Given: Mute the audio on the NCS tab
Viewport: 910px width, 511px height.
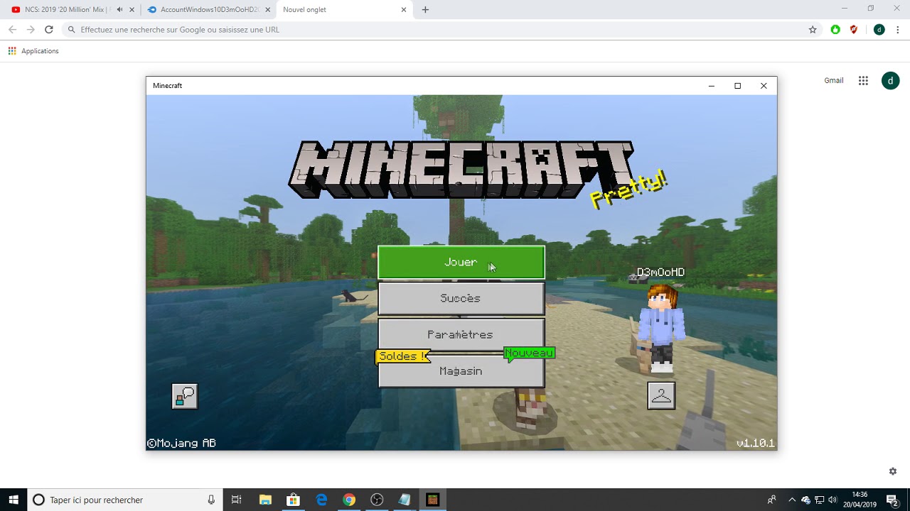Looking at the screenshot, I should coord(119,10).
